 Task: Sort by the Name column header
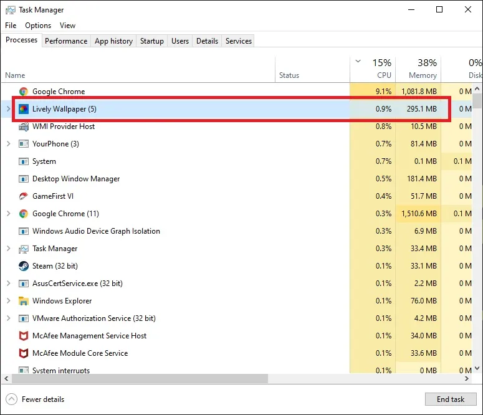pos(138,70)
